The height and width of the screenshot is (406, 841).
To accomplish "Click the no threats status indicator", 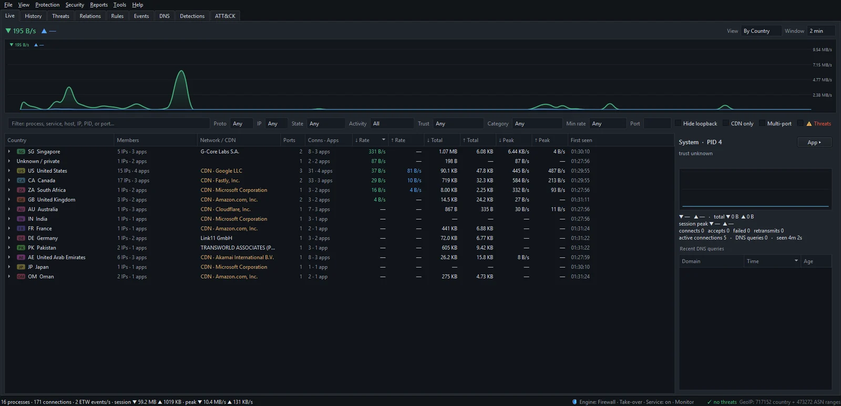I will click(722, 402).
